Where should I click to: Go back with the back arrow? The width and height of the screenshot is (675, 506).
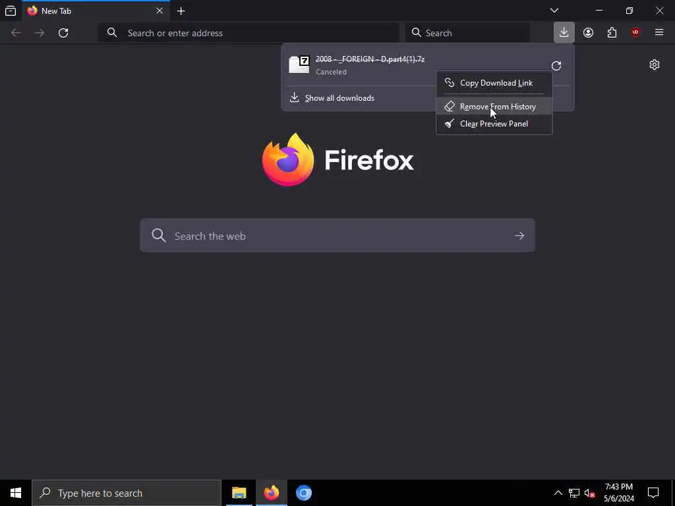coord(16,33)
